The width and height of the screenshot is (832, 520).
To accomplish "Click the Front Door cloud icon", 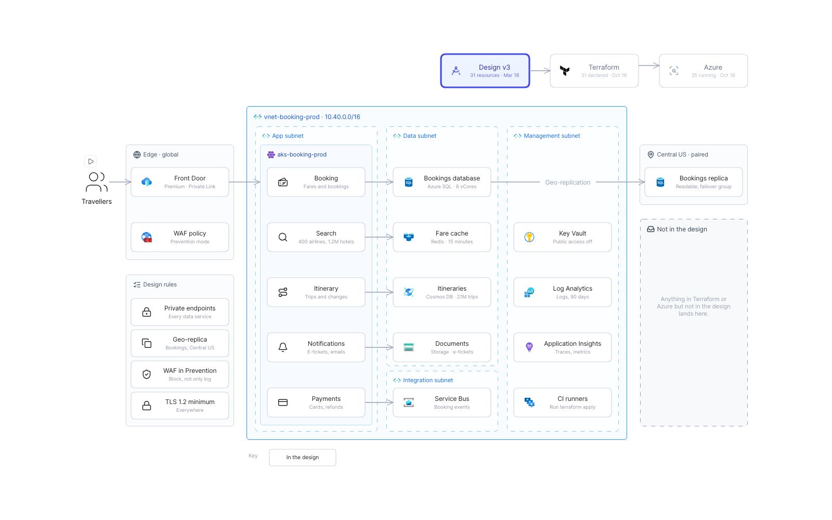I will click(147, 182).
